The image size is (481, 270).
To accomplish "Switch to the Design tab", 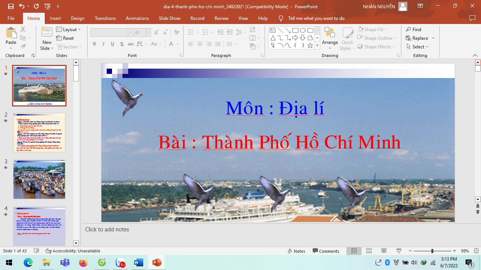I will click(x=77, y=18).
